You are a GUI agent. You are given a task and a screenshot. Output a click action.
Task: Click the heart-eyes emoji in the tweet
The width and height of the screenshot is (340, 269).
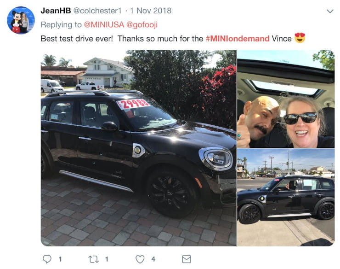point(300,38)
